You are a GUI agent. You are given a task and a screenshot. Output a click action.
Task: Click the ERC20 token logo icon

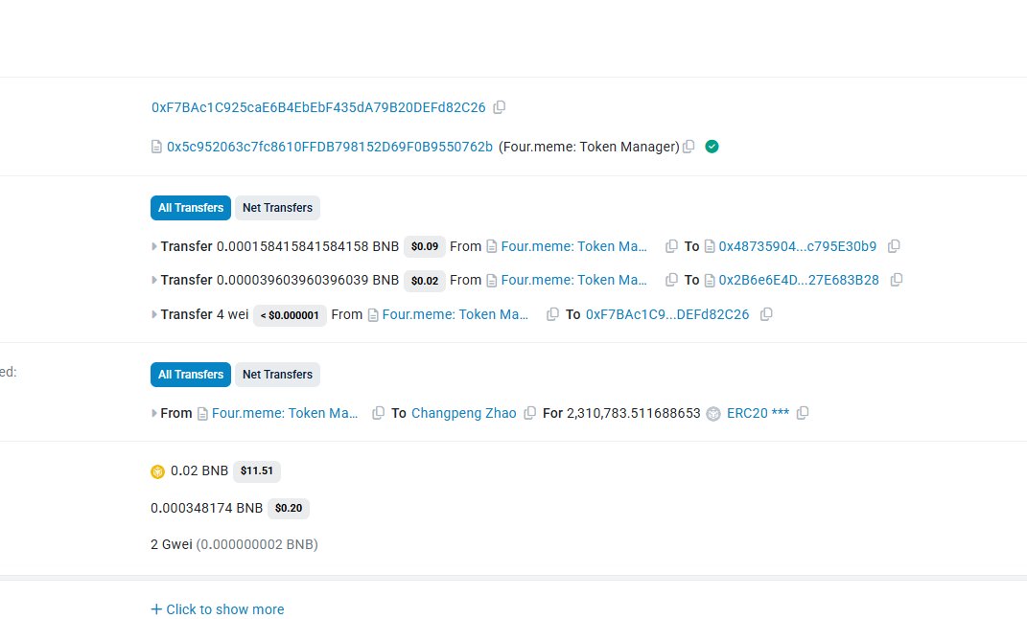tap(713, 414)
